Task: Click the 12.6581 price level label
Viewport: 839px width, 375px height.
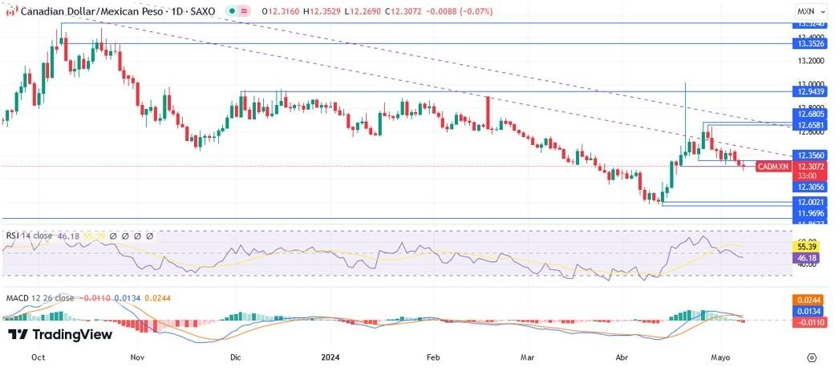Action: click(809, 125)
